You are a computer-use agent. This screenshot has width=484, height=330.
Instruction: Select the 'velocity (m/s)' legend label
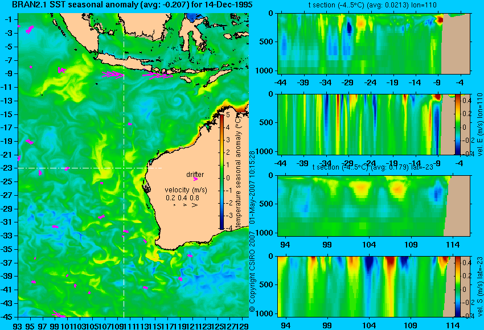tap(186, 190)
